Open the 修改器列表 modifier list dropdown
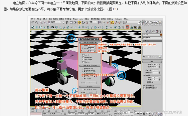Screen dimensions: 188x116 point(152,38)
